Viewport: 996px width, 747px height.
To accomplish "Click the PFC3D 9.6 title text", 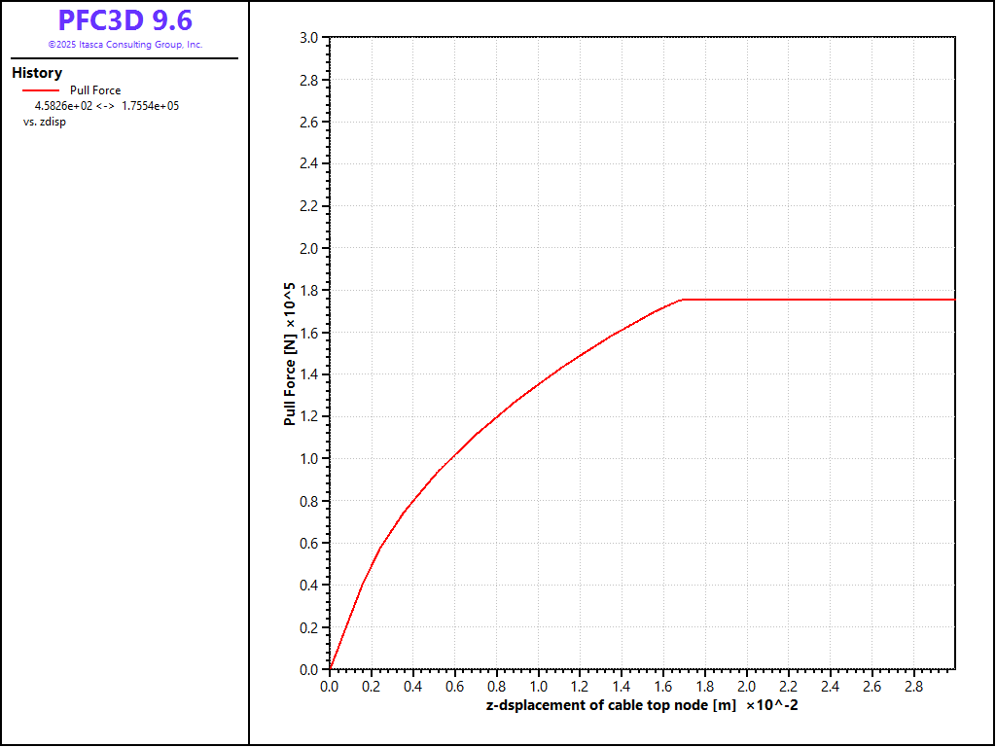I will coord(124,21).
